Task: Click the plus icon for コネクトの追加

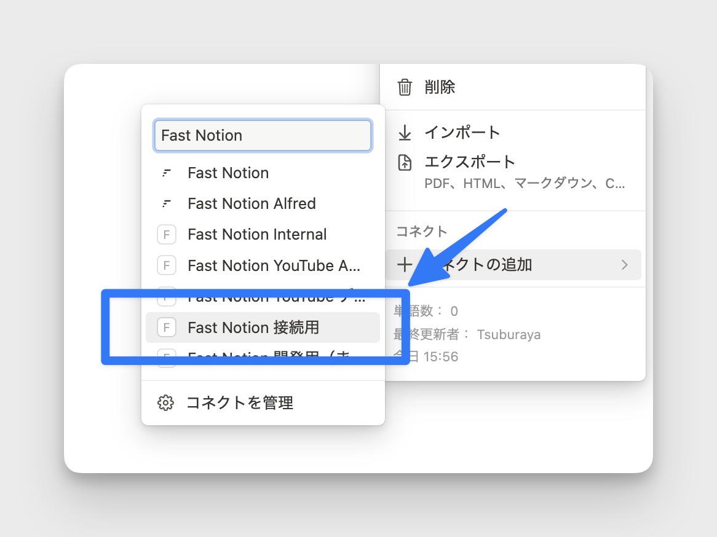Action: coord(405,265)
